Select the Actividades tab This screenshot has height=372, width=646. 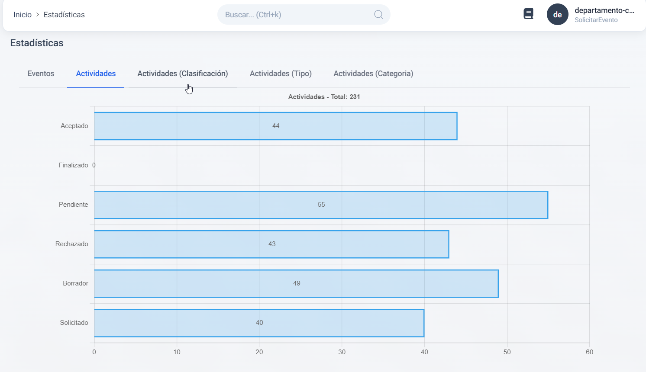coord(96,74)
